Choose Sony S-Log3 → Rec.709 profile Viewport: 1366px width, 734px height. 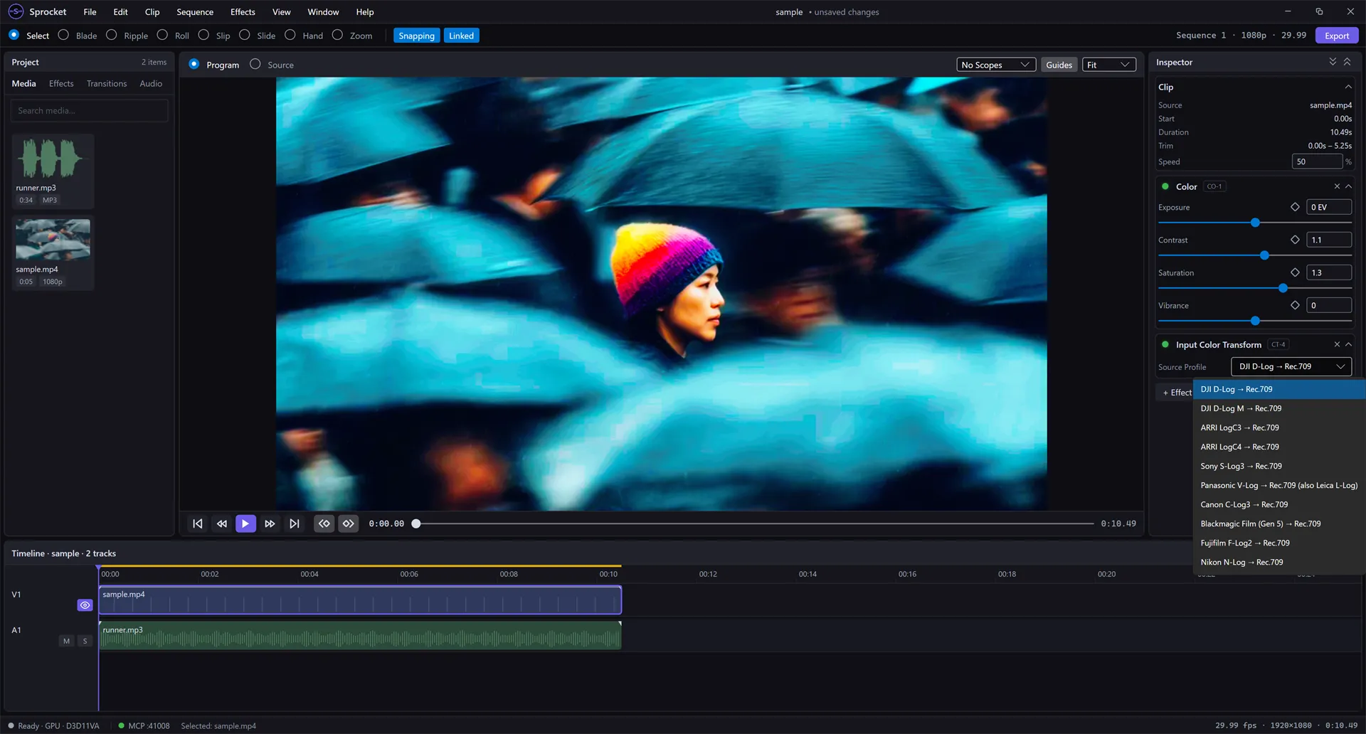[1279, 466]
